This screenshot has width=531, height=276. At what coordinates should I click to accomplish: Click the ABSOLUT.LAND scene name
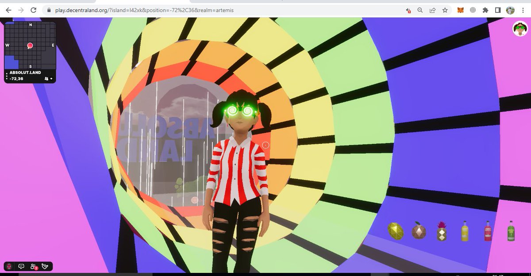pyautogui.click(x=25, y=73)
